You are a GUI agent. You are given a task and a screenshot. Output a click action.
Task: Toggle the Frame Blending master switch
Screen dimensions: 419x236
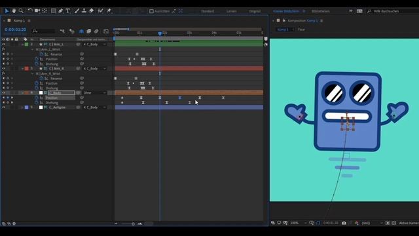pyautogui.click(x=89, y=31)
